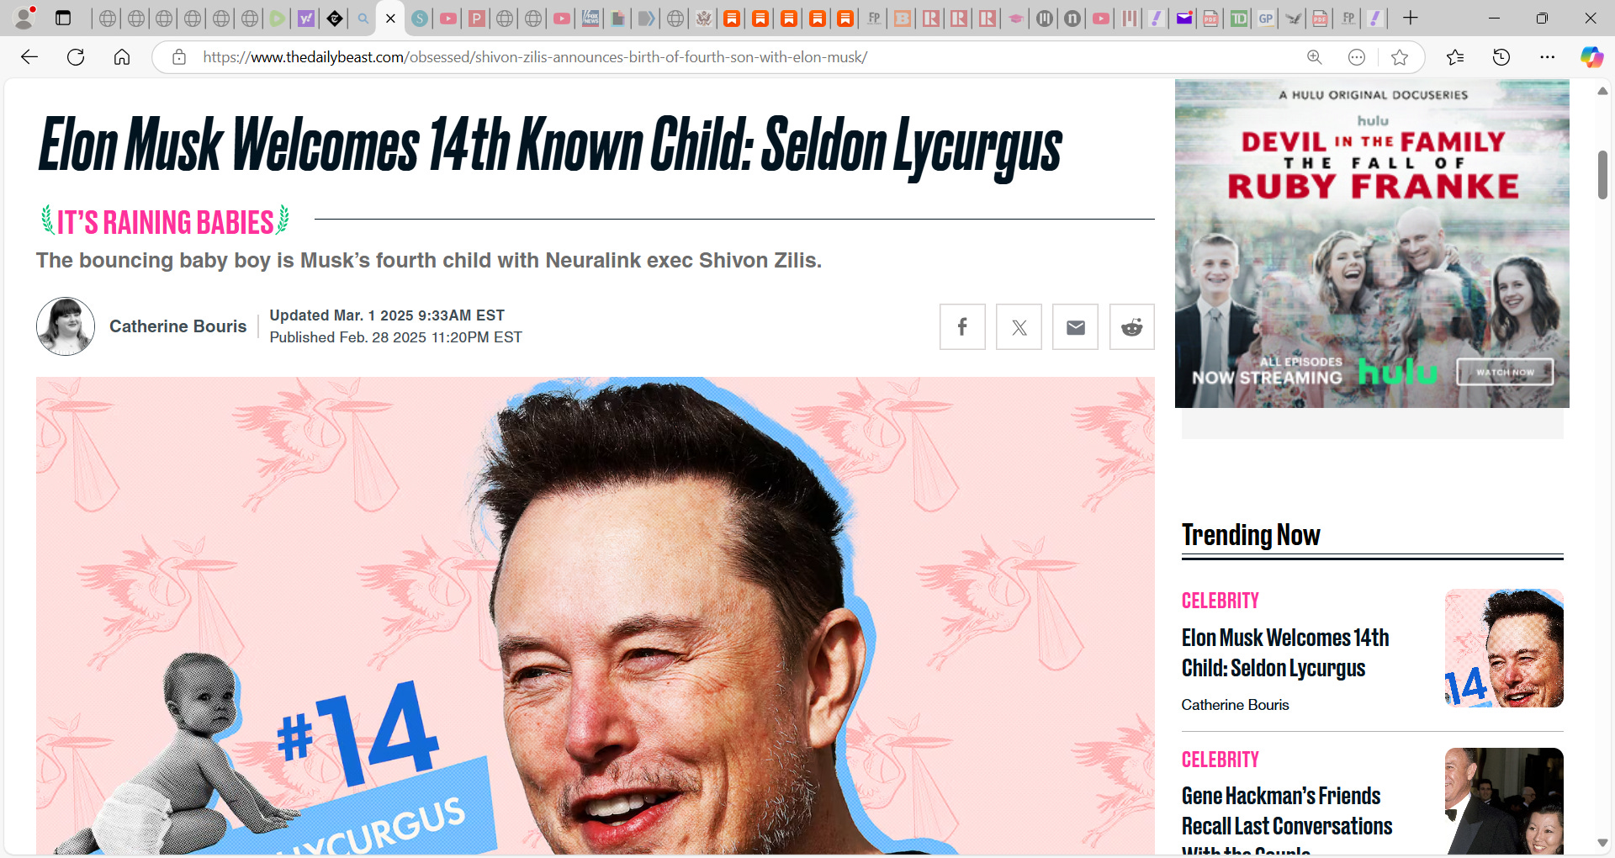Click the Published Feb. 28 2025 timestamp
This screenshot has width=1615, height=858.
[x=395, y=337]
